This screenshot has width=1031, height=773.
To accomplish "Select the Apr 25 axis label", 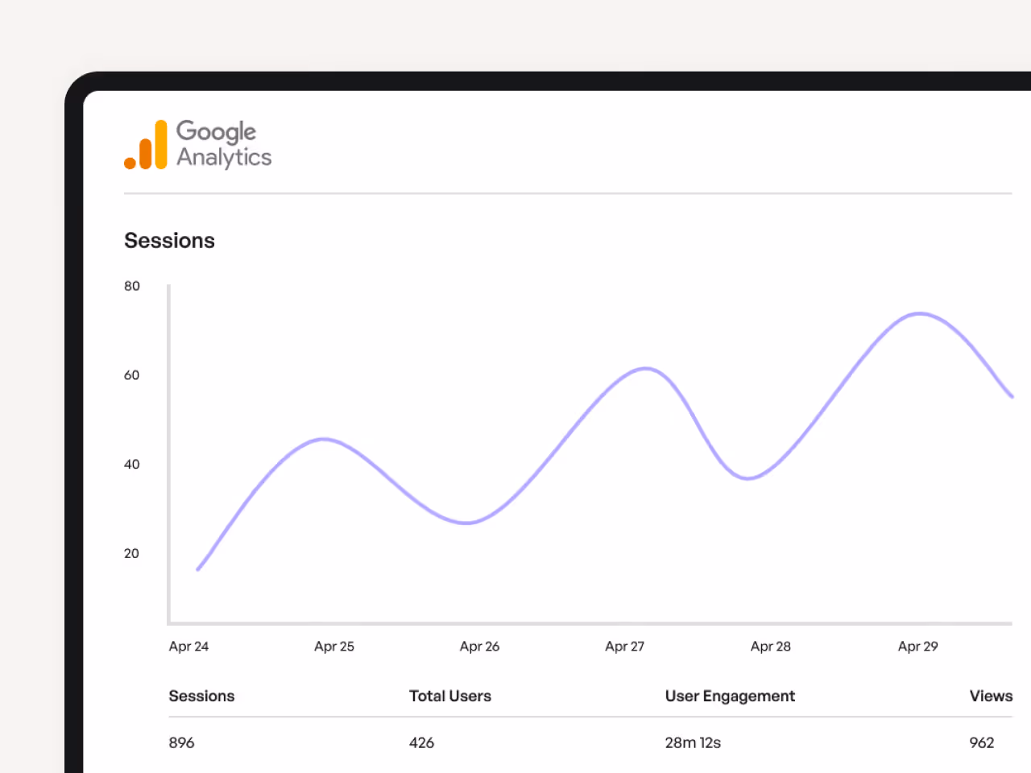I will click(333, 646).
